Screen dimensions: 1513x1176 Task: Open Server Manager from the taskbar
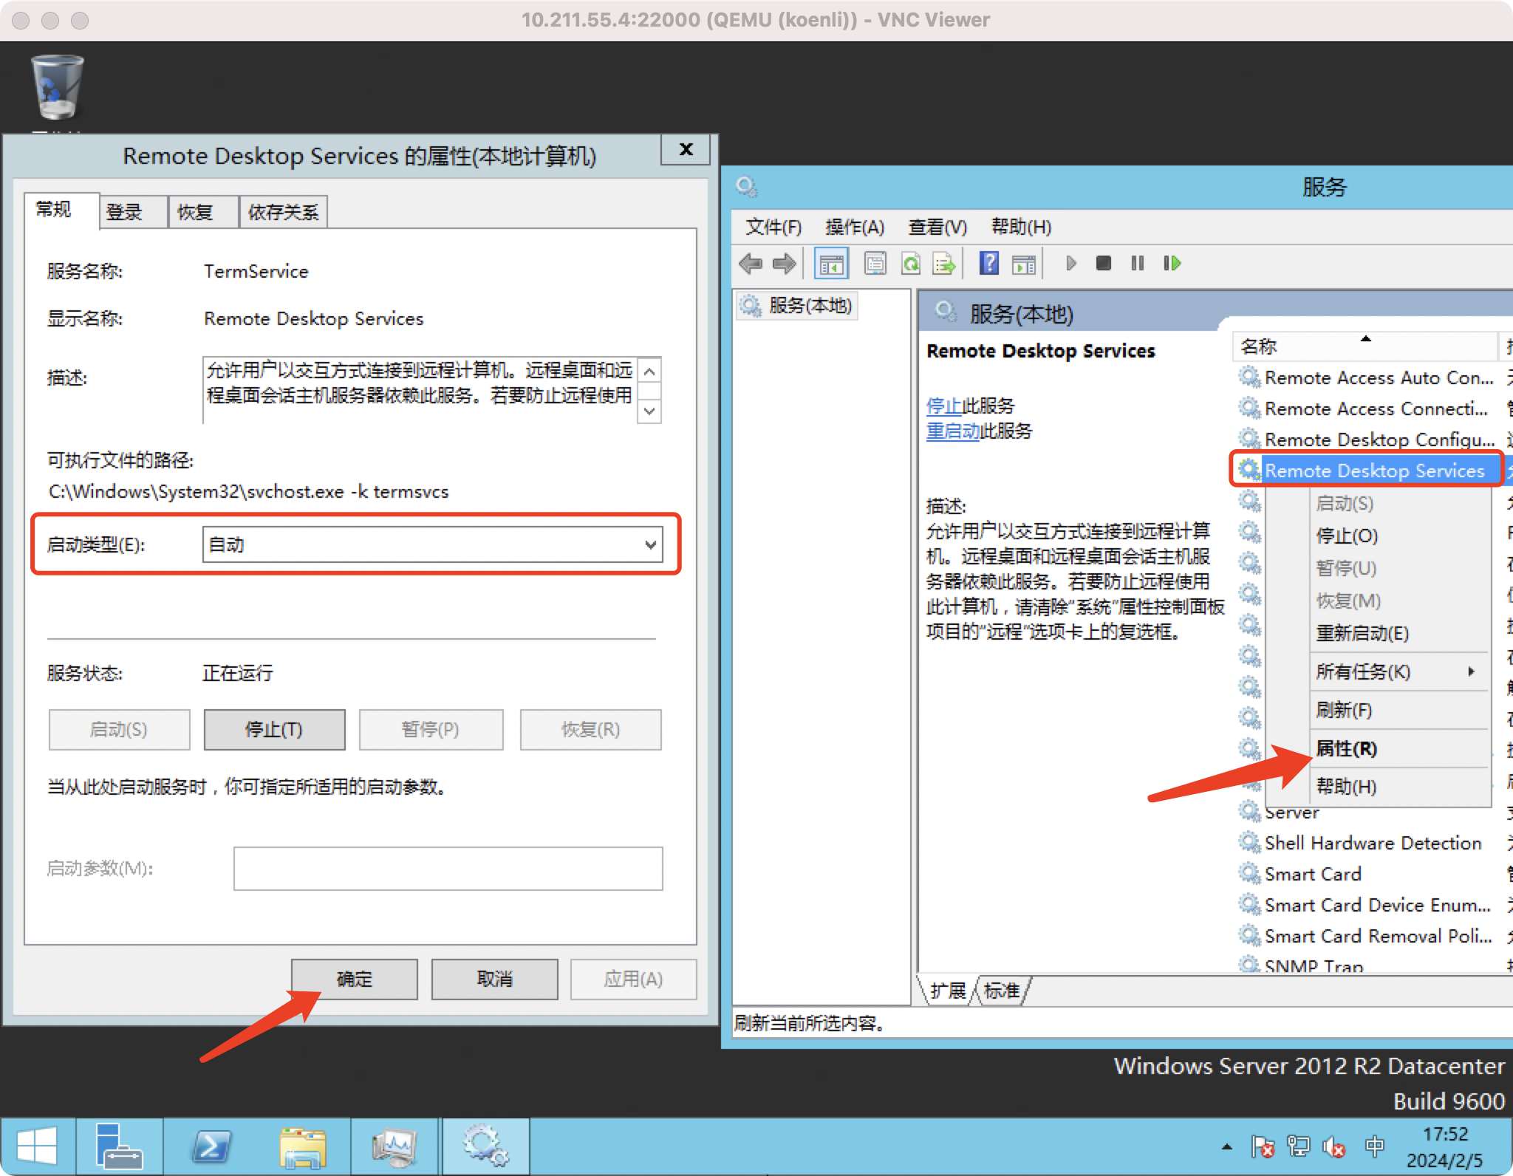118,1146
